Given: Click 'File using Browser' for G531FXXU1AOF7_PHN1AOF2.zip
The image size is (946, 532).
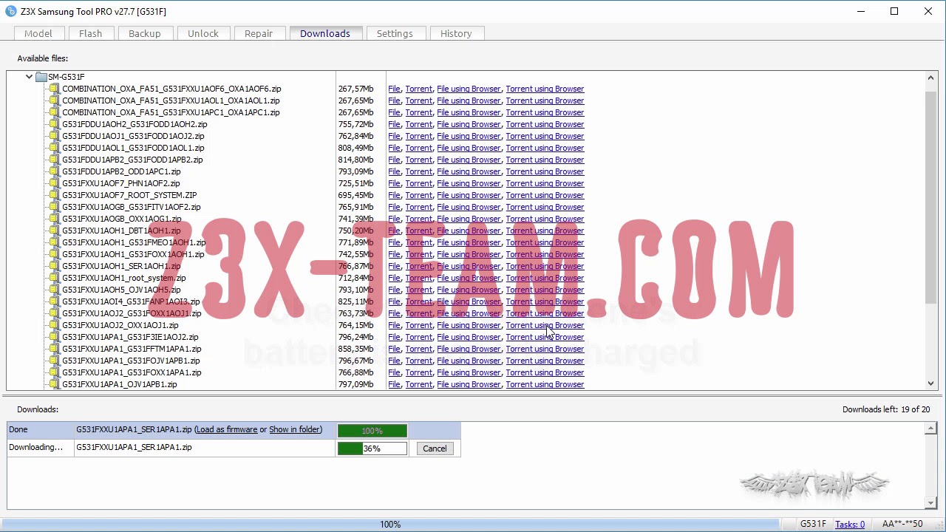Looking at the screenshot, I should click(469, 183).
